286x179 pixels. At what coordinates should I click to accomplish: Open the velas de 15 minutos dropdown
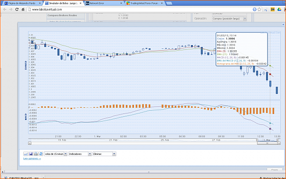(x=56, y=154)
